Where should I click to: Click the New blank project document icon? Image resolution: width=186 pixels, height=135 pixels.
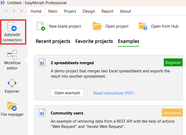[41, 26]
